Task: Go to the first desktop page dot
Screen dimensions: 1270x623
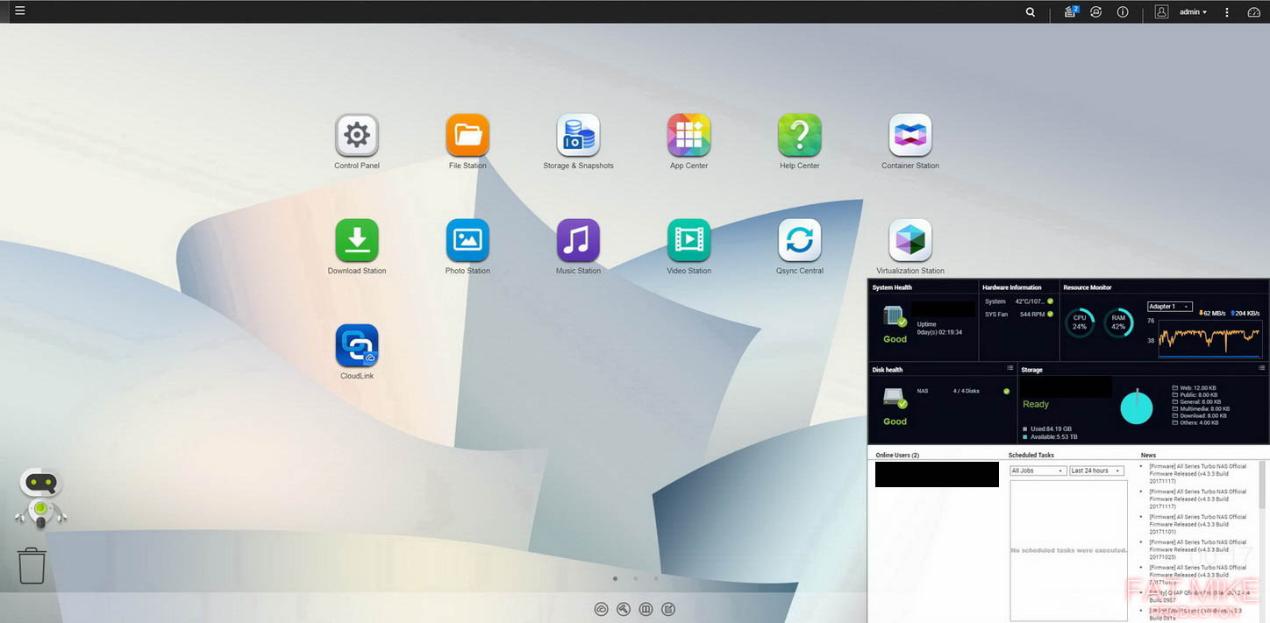Action: (615, 578)
